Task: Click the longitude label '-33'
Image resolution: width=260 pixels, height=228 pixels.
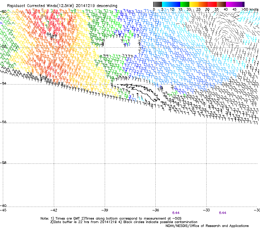Action: point(207,210)
